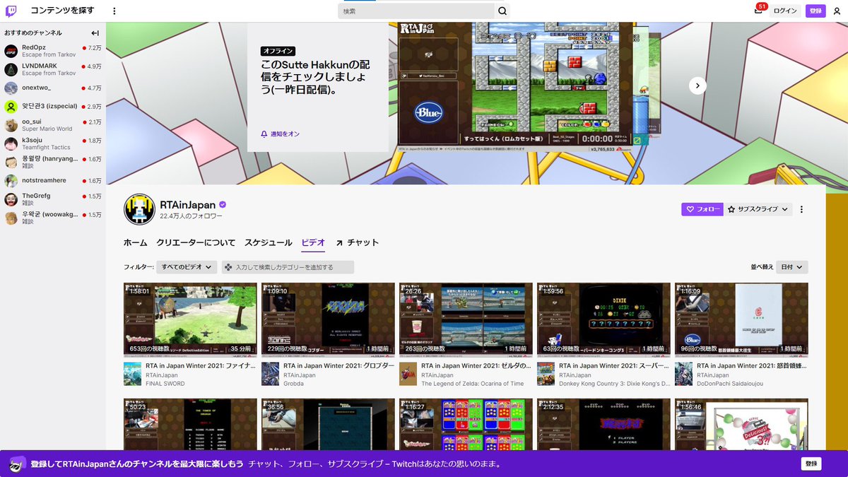Click the DoDonPachi Saidaioujou box art

click(683, 374)
